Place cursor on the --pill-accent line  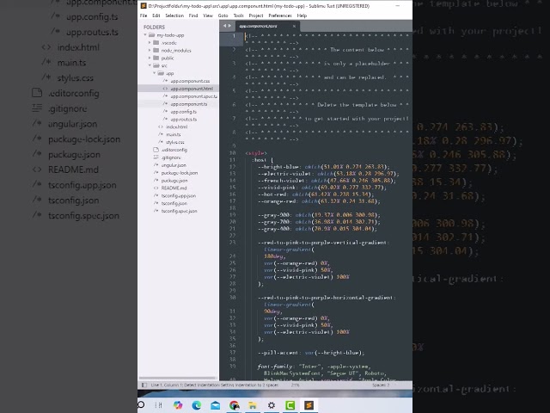(x=311, y=353)
